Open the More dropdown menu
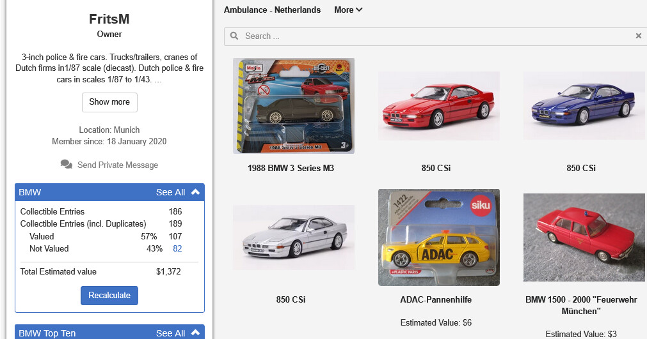This screenshot has height=339, width=647. pos(348,10)
